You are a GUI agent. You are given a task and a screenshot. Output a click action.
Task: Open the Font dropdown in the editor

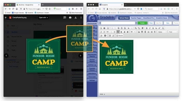173,32
